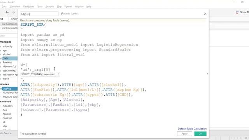
Task: Minimize the Tableau window
Action: coord(234,2)
